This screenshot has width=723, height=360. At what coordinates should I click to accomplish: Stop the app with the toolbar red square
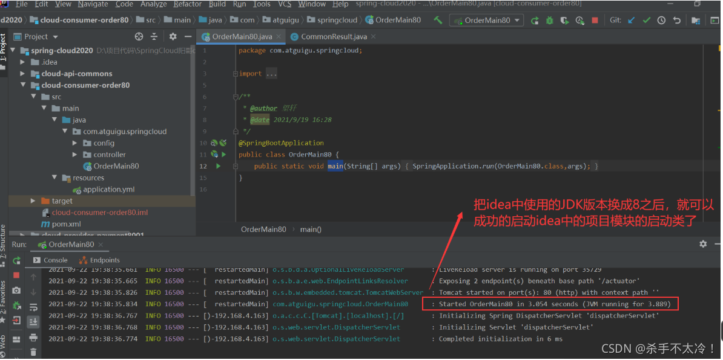coord(595,20)
